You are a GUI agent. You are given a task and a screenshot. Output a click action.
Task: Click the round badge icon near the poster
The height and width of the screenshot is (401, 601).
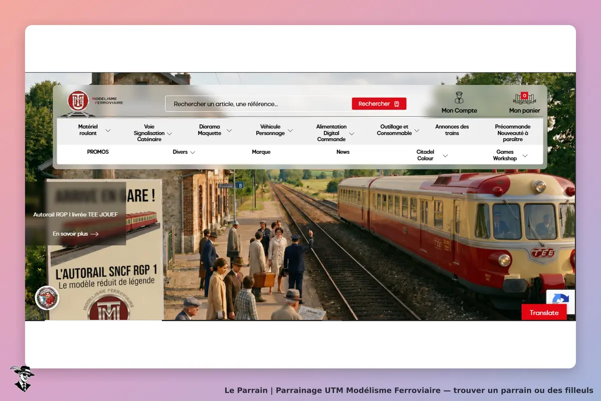click(47, 298)
